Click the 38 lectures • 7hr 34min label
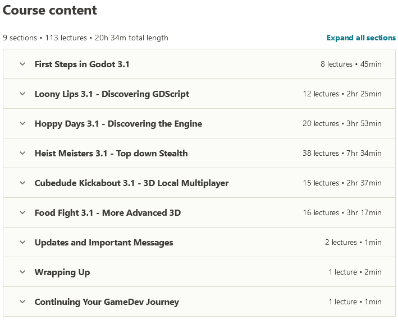This screenshot has height=320, width=398. 342,154
